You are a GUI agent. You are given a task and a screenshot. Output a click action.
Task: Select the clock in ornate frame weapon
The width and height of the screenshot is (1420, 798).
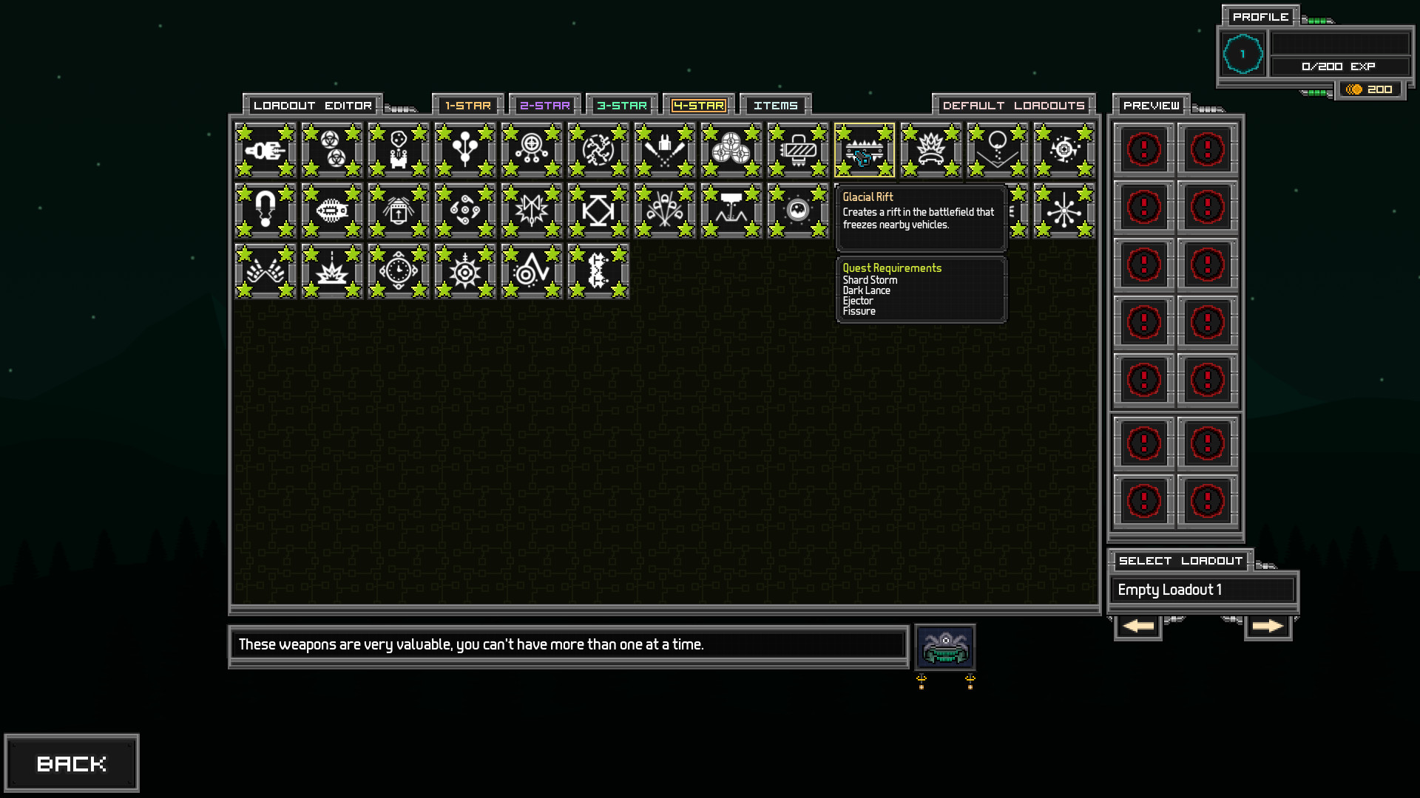click(x=399, y=272)
